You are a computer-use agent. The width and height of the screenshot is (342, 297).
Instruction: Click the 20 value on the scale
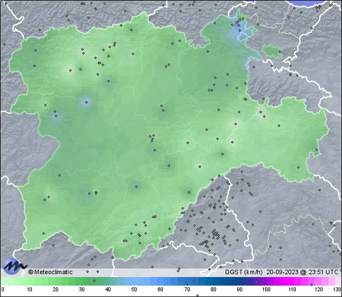click(x=56, y=290)
